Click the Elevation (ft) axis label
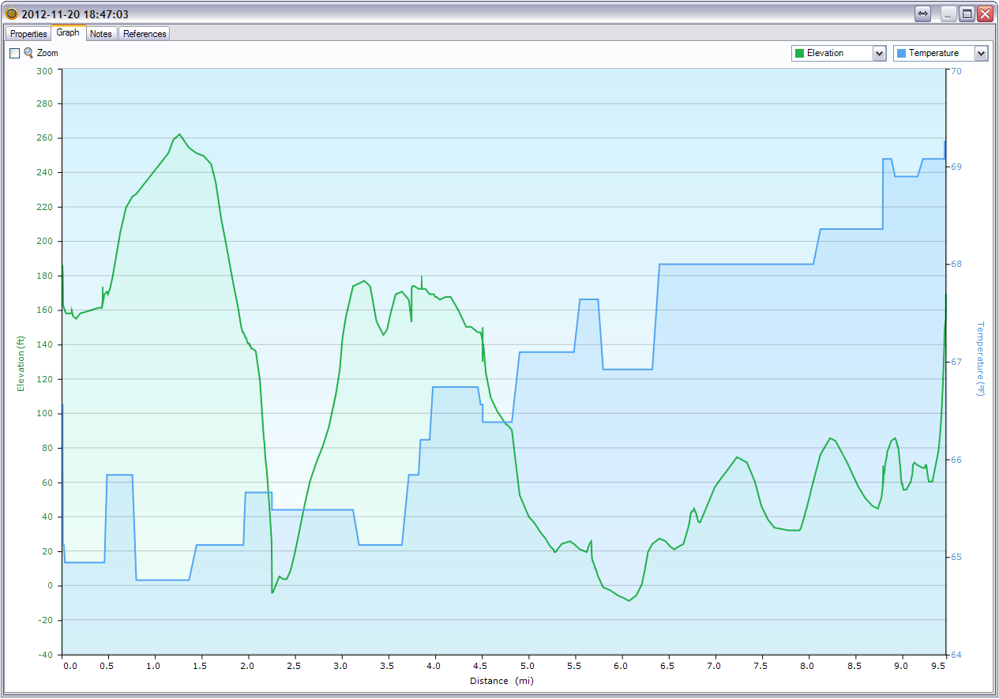 coord(21,363)
